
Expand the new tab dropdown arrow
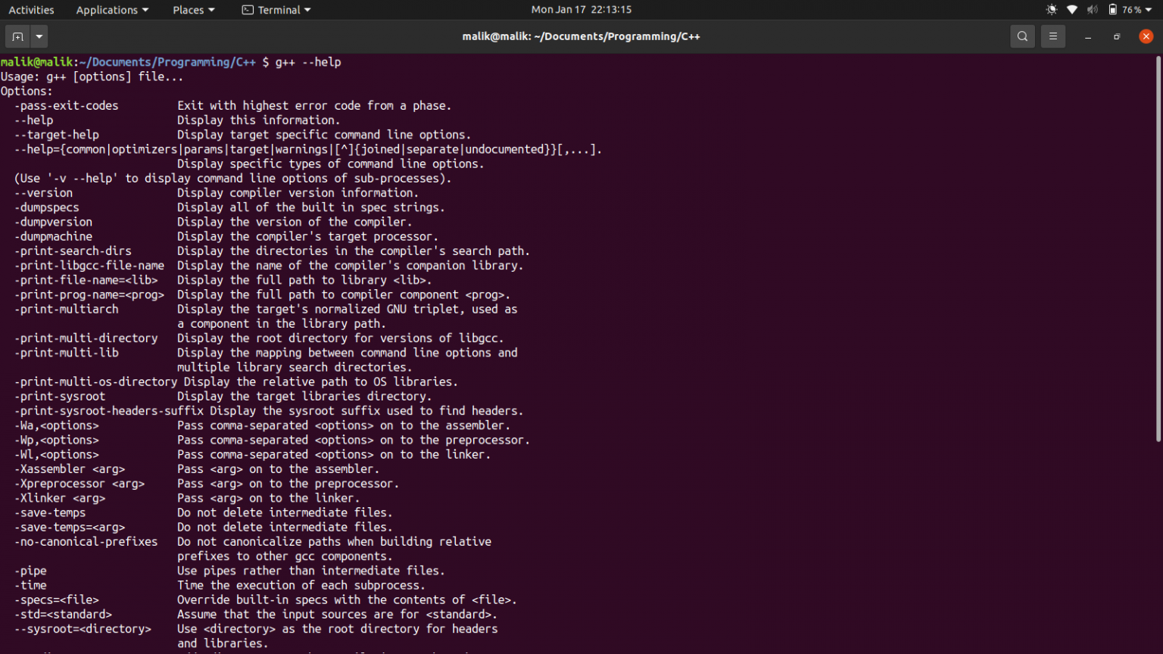point(39,36)
